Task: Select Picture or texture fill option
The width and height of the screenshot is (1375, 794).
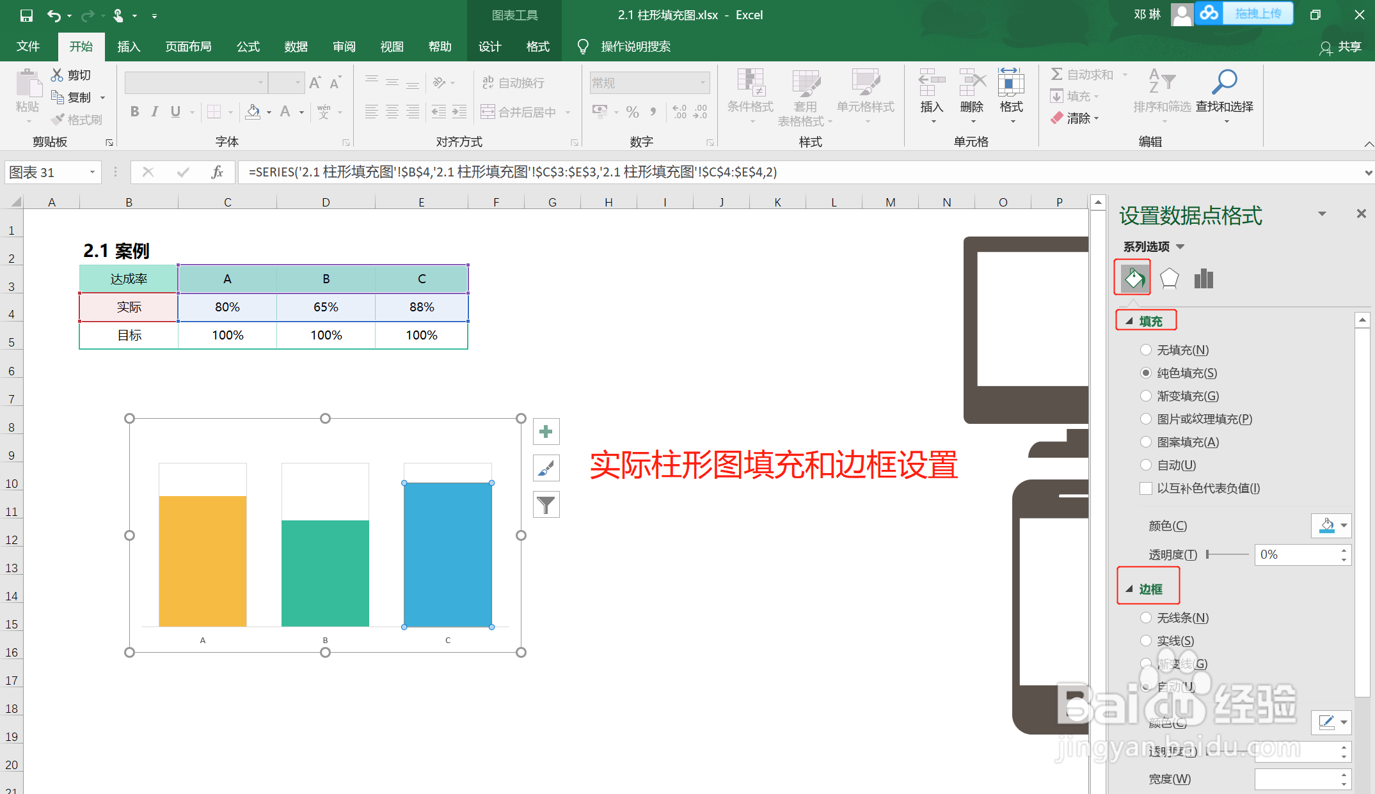Action: click(1145, 419)
